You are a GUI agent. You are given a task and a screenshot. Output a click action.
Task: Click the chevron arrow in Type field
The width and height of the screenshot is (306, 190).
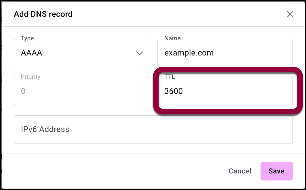pyautogui.click(x=140, y=53)
